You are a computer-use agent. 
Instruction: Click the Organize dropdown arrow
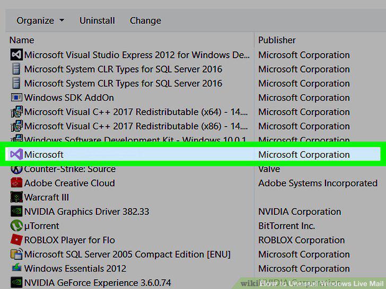pos(62,21)
